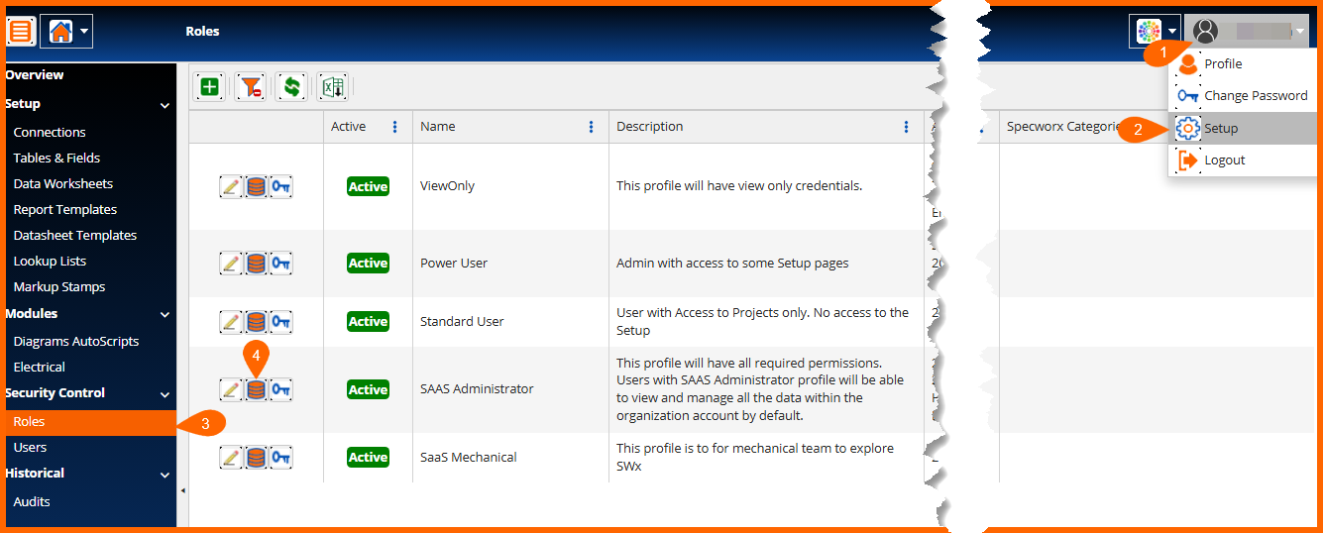Collapse the Security Control sidebar section
Viewport: 1323px width, 533px height.
(x=165, y=394)
